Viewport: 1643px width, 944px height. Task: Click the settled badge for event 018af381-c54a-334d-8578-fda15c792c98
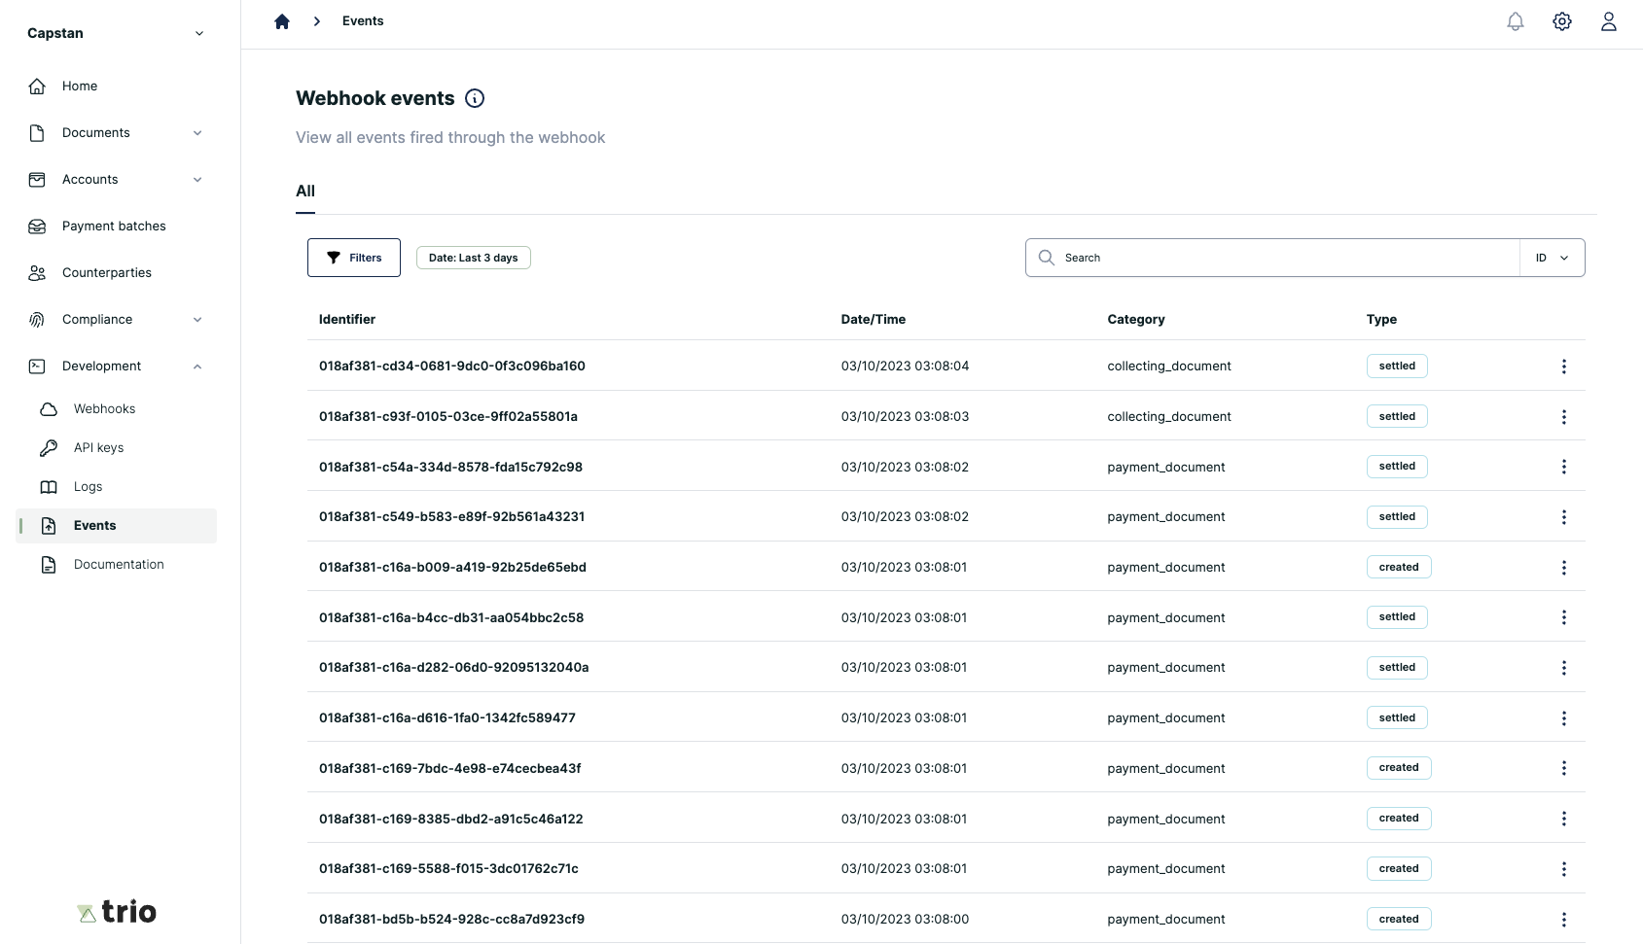[x=1397, y=467]
